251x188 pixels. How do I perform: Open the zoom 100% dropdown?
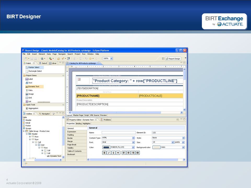pos(112,58)
